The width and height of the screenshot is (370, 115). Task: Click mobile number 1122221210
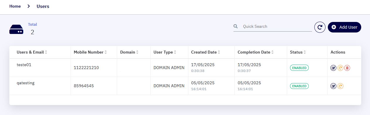86,68
